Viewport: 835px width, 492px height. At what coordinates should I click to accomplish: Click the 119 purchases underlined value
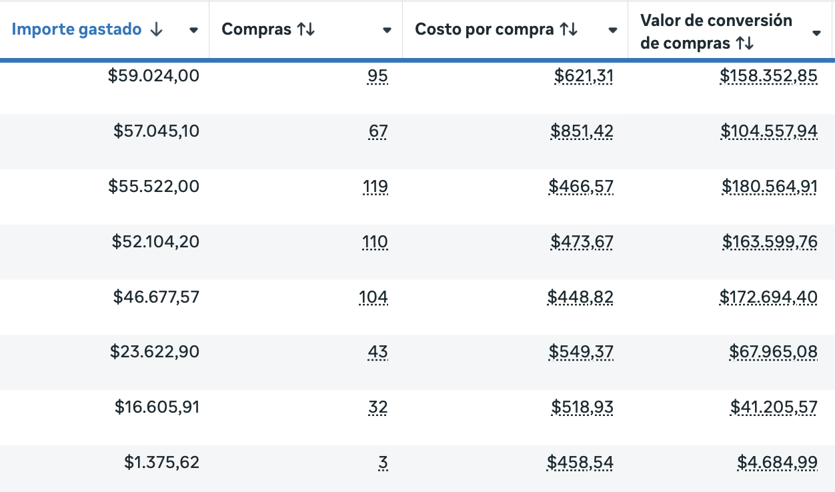(375, 187)
